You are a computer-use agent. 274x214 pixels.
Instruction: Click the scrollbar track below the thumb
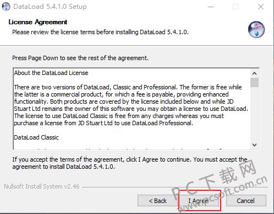click(254, 114)
